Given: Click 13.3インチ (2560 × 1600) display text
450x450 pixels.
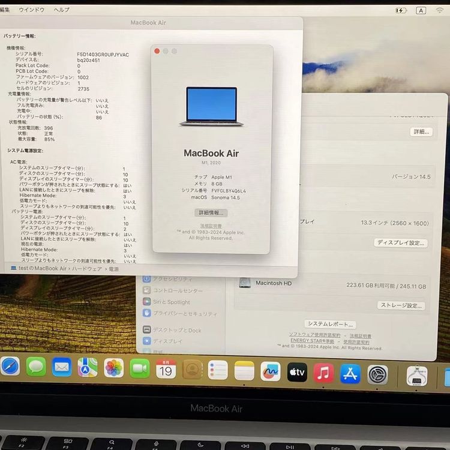Looking at the screenshot, I should tap(395, 223).
